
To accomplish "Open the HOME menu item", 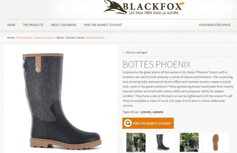I will [11, 25].
